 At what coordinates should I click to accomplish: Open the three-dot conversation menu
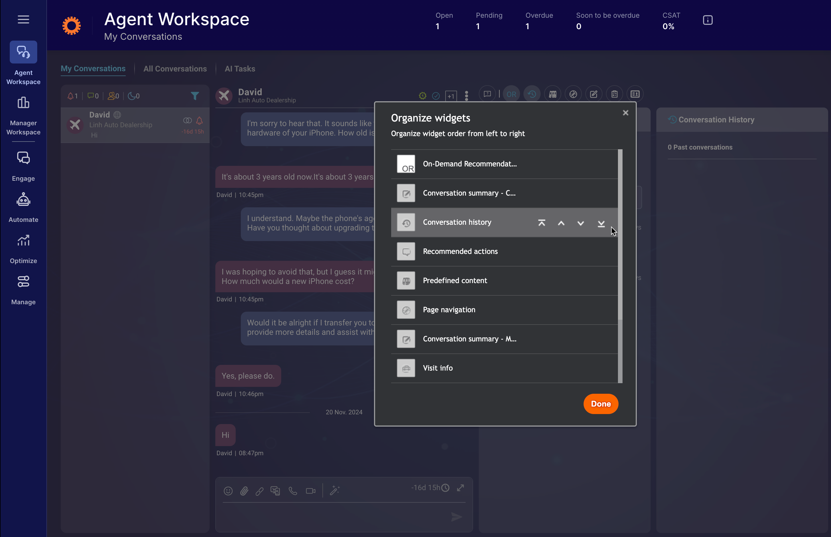466,96
